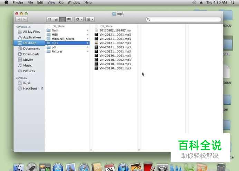Image resolution: width=239 pixels, height=171 pixels.
Task: Select column view button in toolbar
Action: 63,19
